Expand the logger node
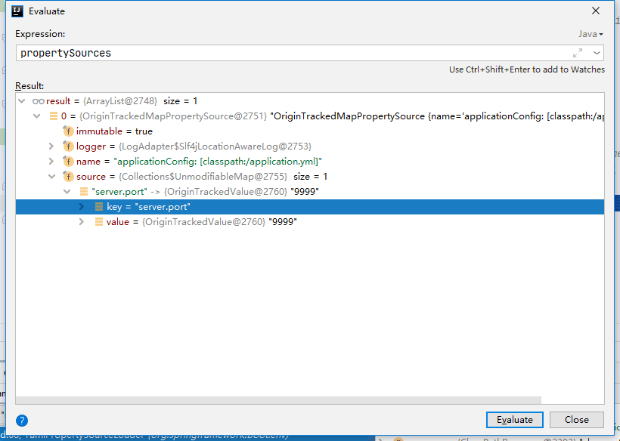 coord(51,146)
